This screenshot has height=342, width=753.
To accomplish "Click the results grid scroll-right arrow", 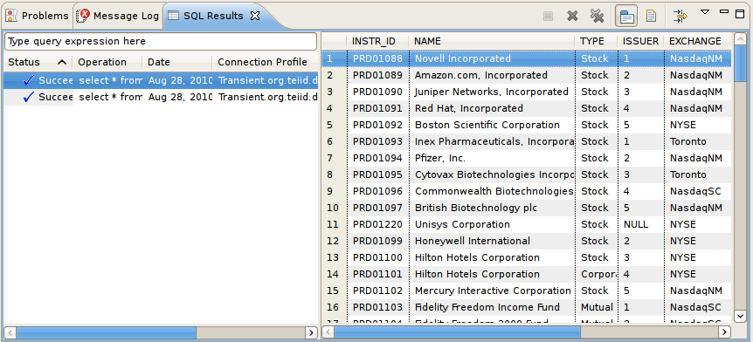I will tap(725, 332).
